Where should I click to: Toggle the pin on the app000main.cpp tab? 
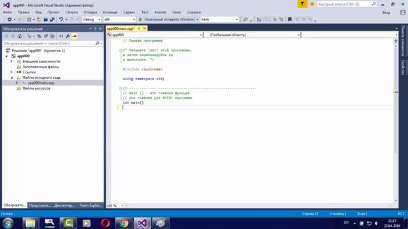click(139, 28)
